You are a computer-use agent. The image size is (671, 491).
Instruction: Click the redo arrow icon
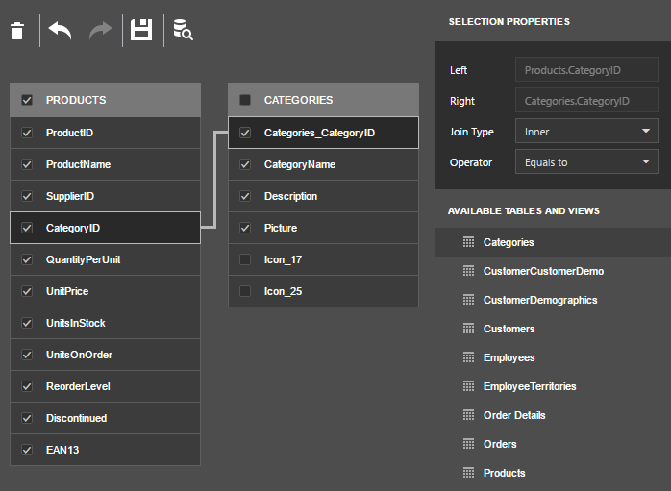click(x=100, y=31)
